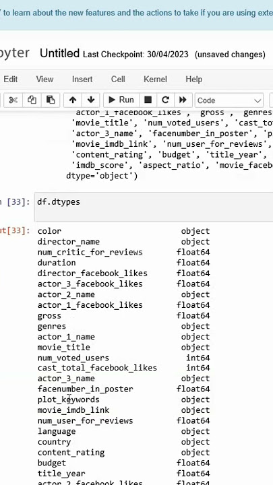Paste cells below icon
The image size is (273, 485).
click(x=50, y=100)
